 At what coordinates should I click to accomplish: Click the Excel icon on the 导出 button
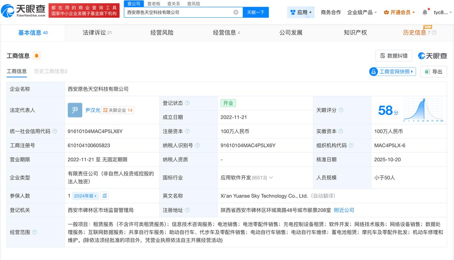[x=426, y=72]
